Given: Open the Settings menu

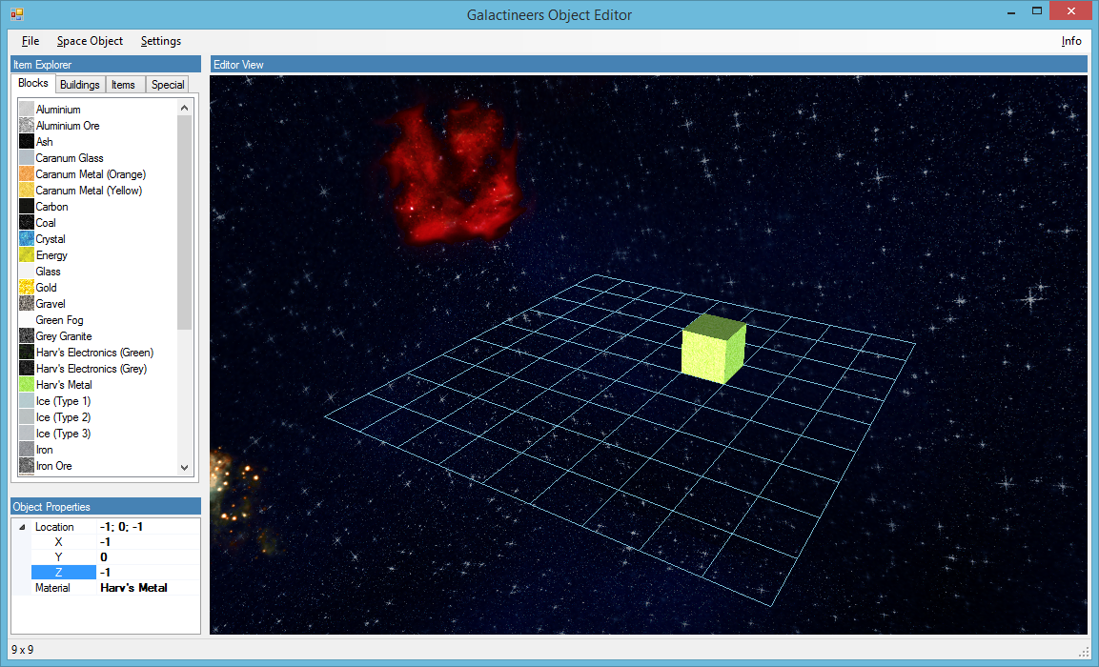Looking at the screenshot, I should point(160,41).
